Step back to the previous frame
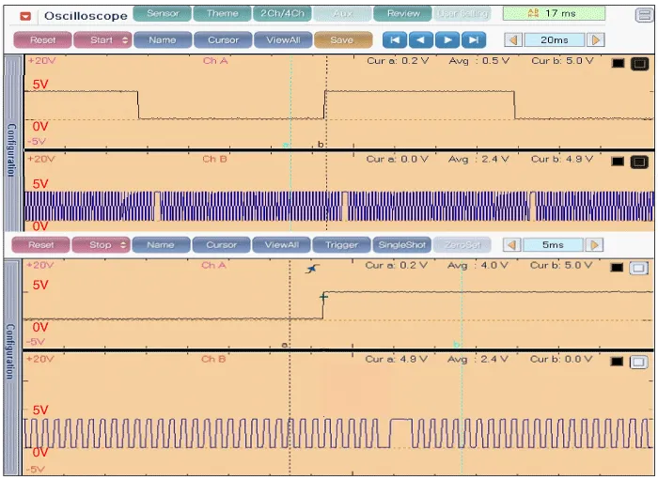This screenshot has height=480, width=658. point(422,39)
